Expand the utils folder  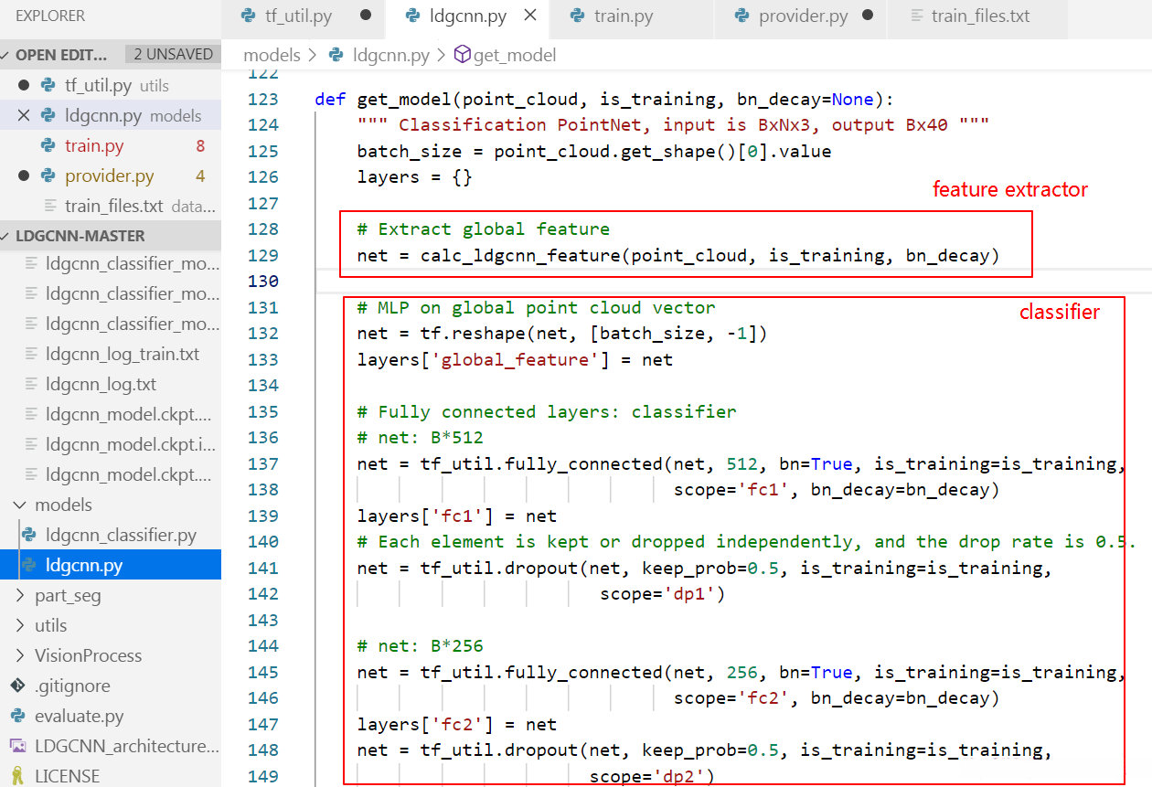[x=111, y=625]
